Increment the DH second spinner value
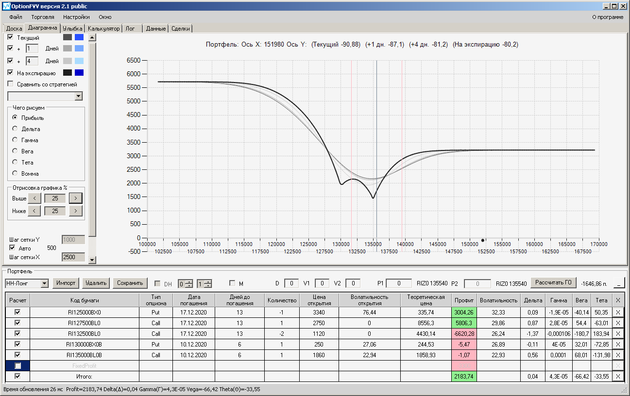 coord(208,281)
